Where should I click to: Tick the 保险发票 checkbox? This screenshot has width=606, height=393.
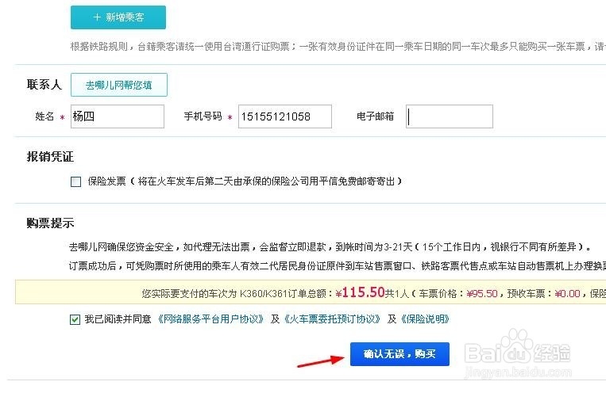click(75, 181)
